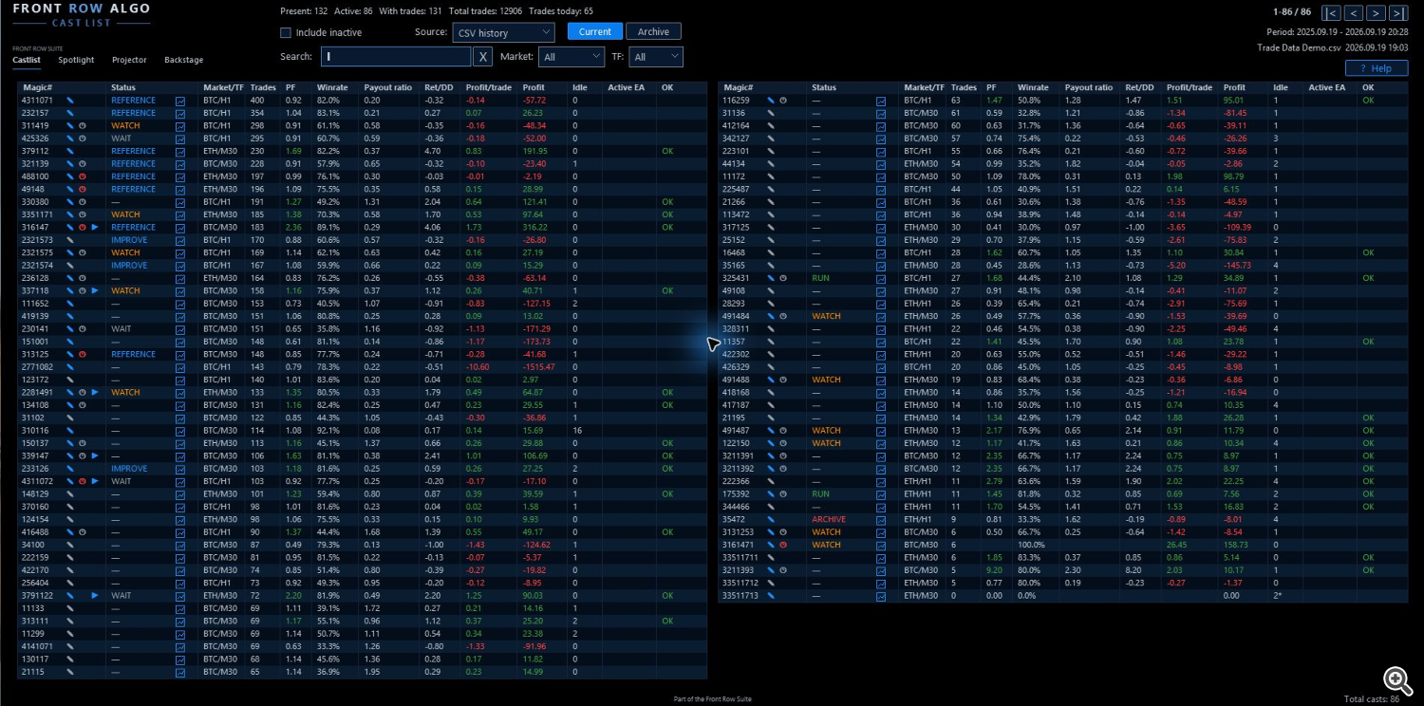The width and height of the screenshot is (1424, 706).
Task: Click the clock icon in row 325431
Action: (x=784, y=278)
